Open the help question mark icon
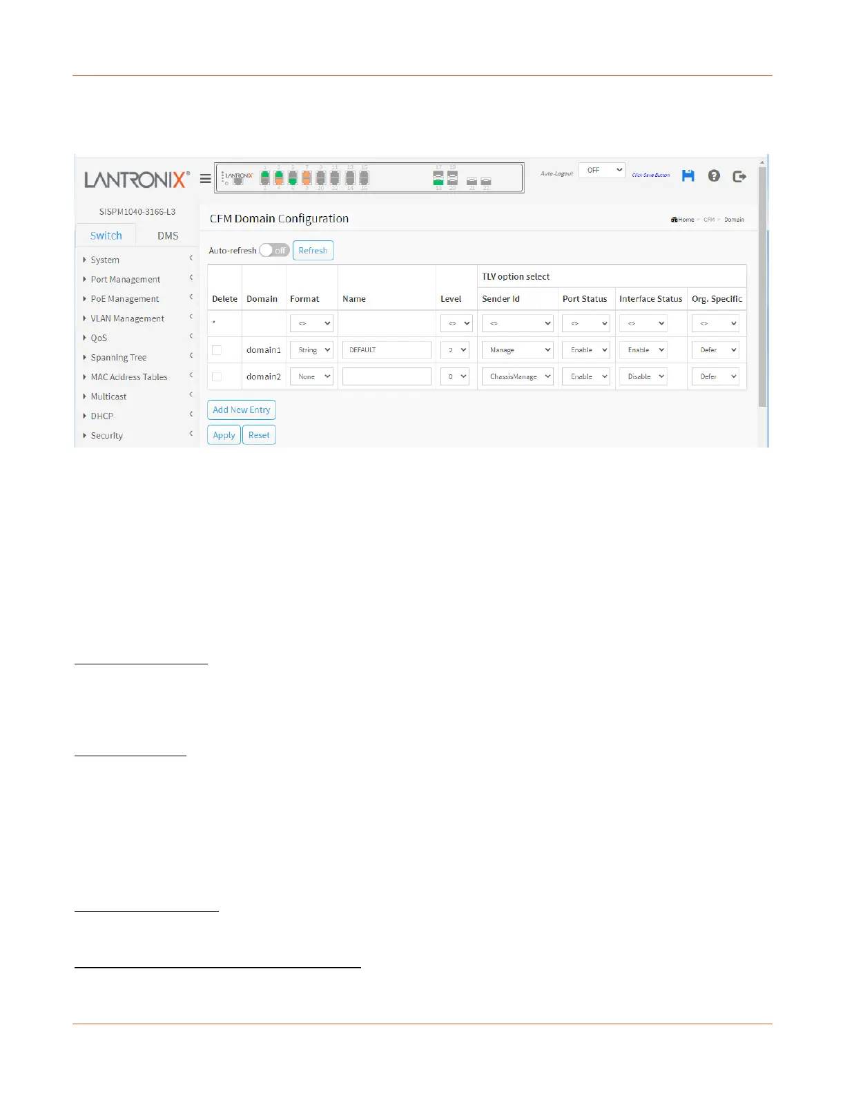This screenshot has width=845, height=1094. tap(714, 175)
